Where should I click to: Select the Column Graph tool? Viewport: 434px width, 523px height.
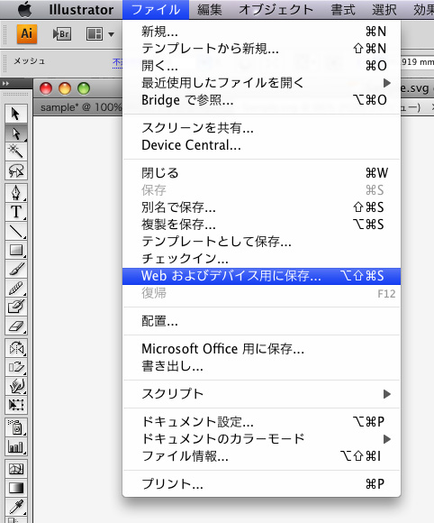click(15, 446)
